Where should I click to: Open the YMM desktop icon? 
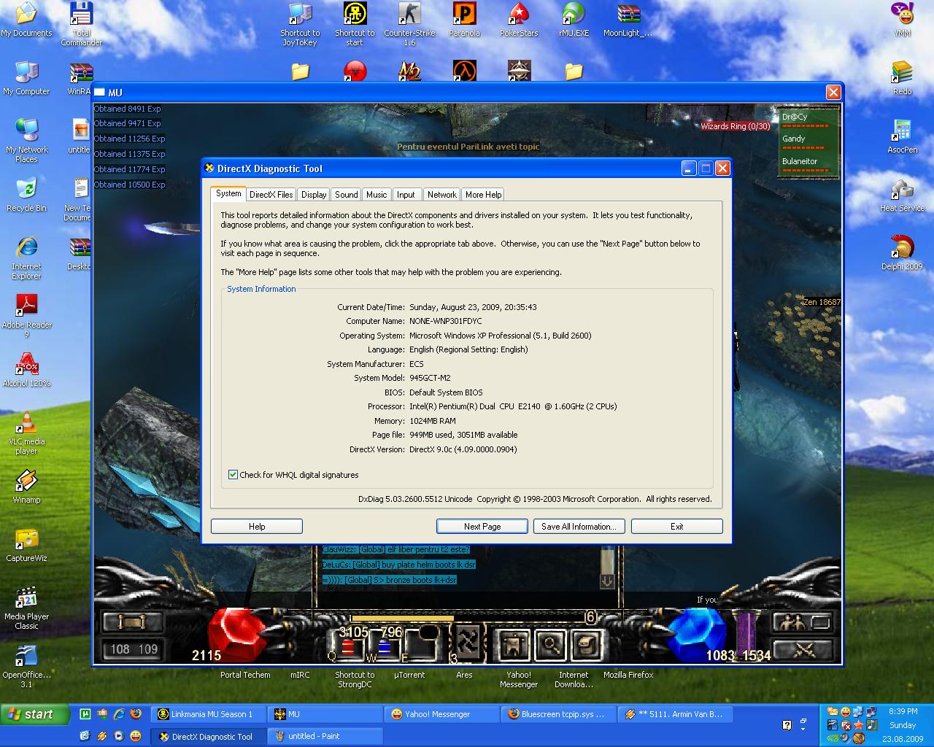tap(902, 20)
